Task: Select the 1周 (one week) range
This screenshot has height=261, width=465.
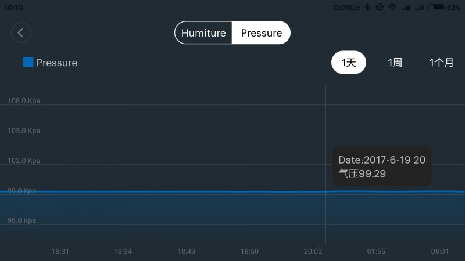Action: tap(395, 63)
